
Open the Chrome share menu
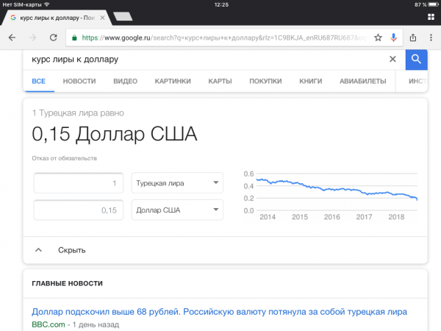point(413,37)
